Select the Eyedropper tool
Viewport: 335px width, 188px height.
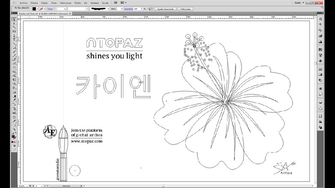(x=14, y=100)
